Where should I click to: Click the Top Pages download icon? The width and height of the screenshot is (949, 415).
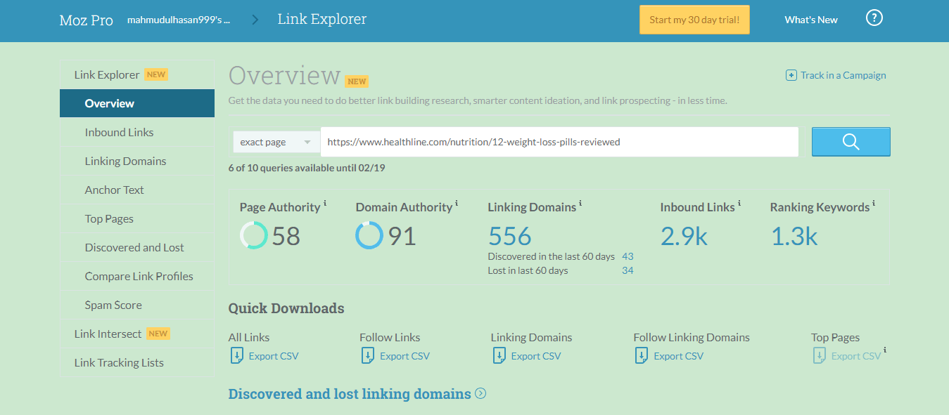coord(819,356)
